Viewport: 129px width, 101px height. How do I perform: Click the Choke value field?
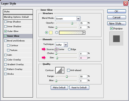[x=83, y=54]
